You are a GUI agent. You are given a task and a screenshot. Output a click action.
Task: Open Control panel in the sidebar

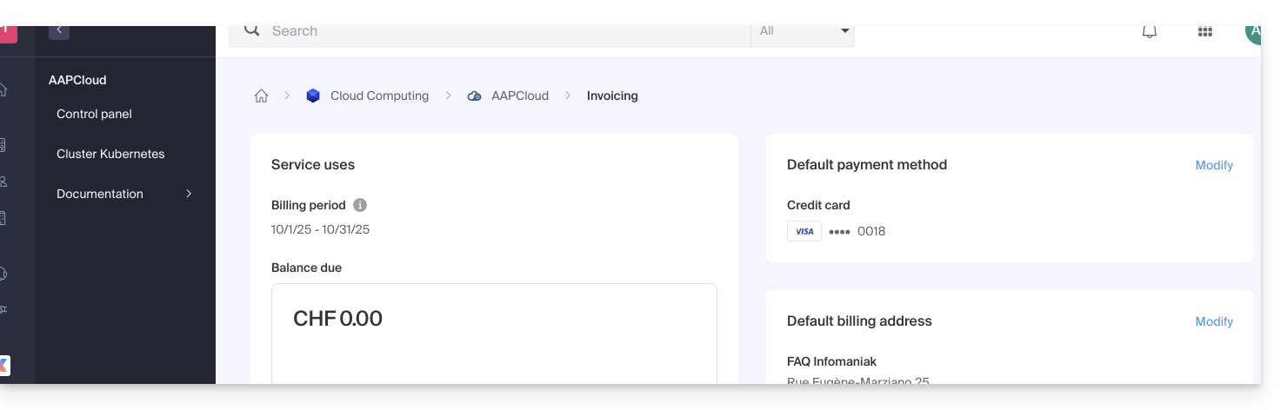[x=94, y=114]
